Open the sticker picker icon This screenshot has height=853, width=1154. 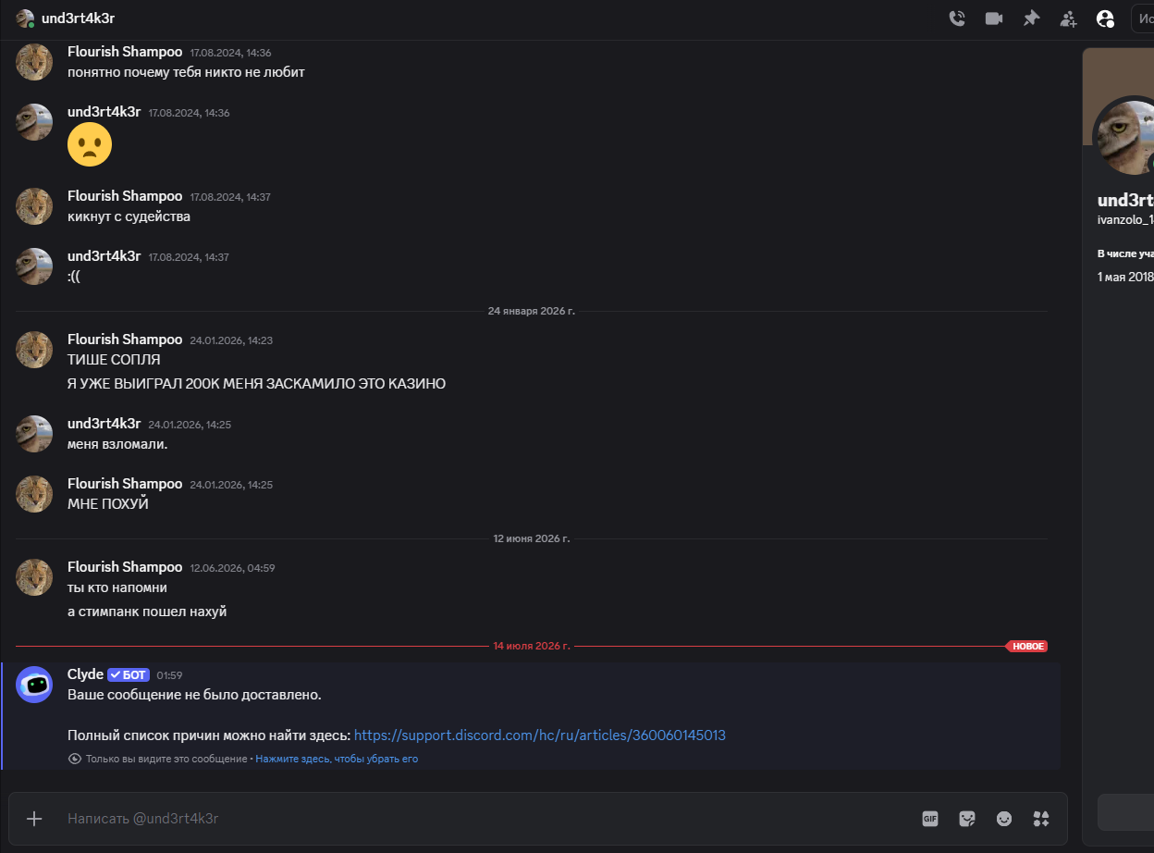[x=967, y=819]
